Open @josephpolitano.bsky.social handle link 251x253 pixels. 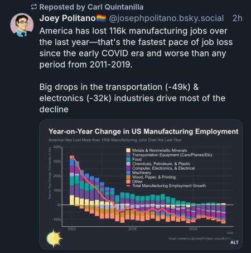pos(166,18)
